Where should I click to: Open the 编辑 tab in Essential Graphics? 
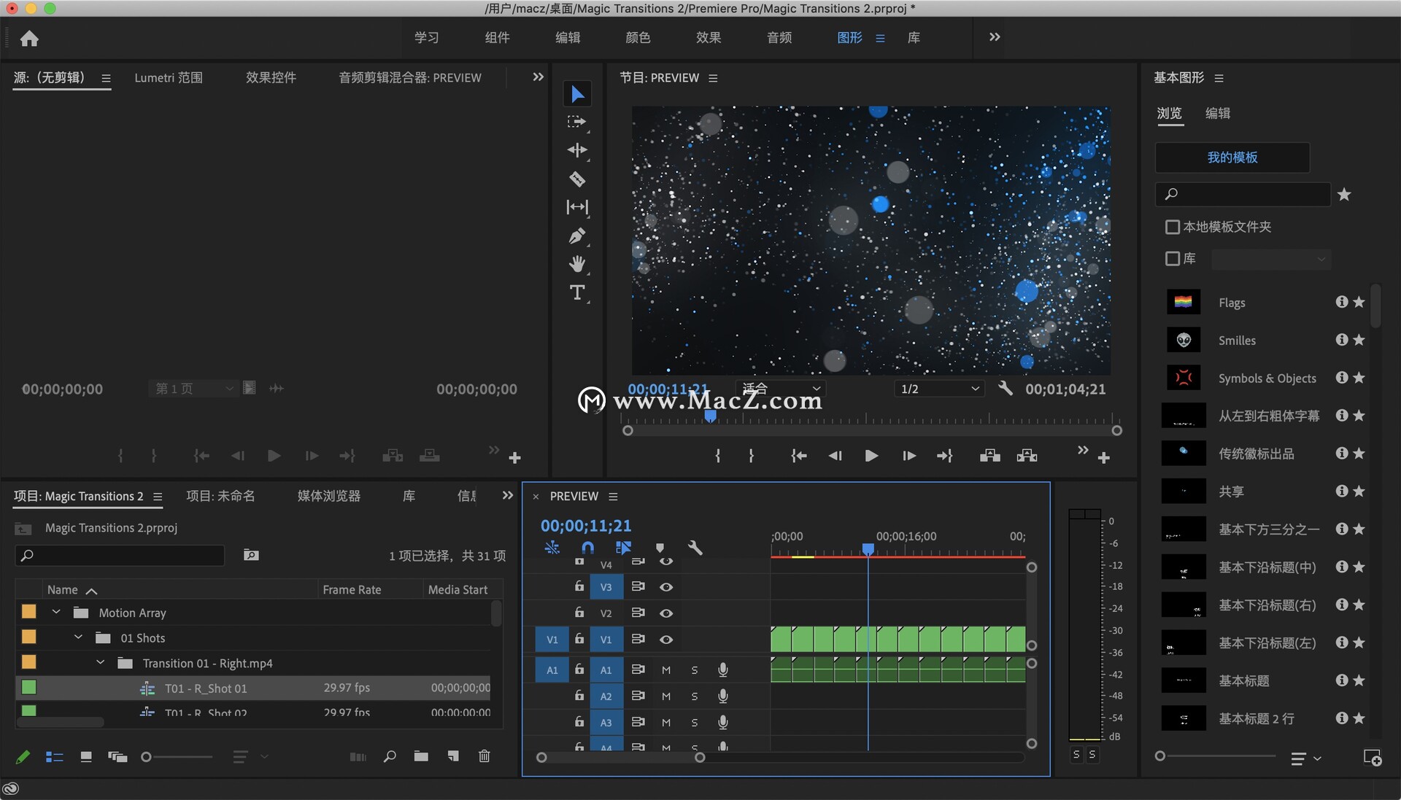pos(1217,113)
